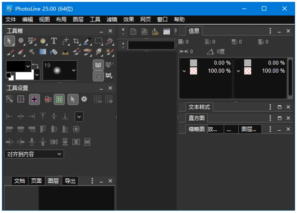Screen dimensions: 297x213
Task: Choose the Eyedropper color picker tool
Action: tap(88, 42)
